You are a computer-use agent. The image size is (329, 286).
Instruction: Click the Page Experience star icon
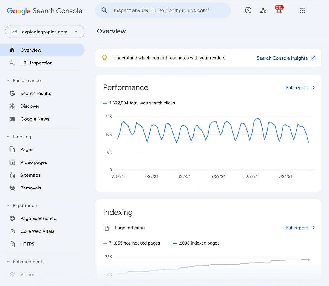pos(12,218)
